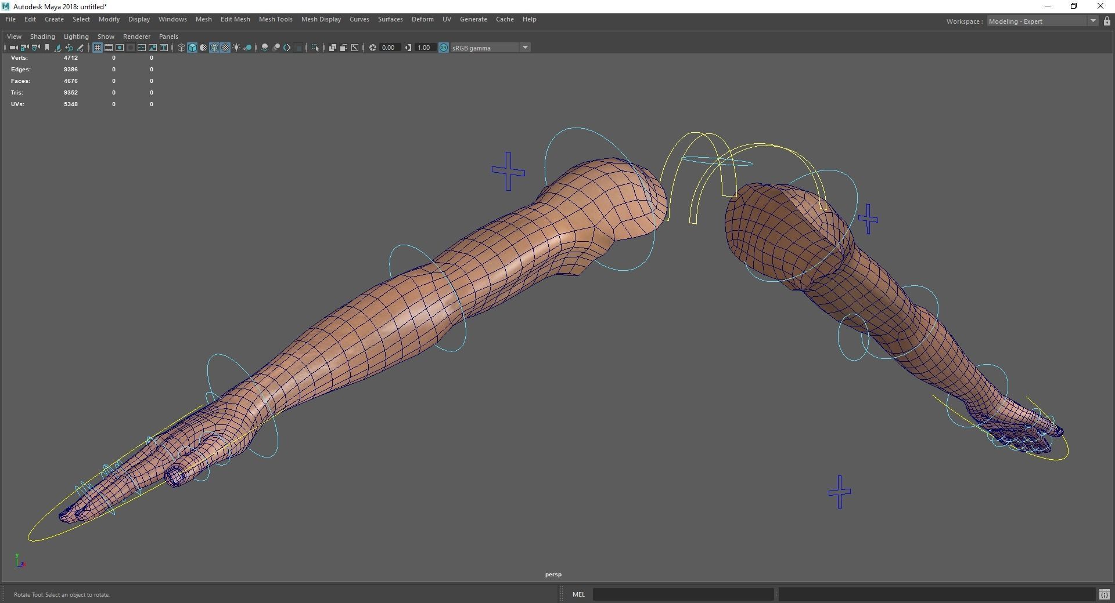The image size is (1115, 603).
Task: Click the camera bookmarks icon
Action: pos(47,48)
